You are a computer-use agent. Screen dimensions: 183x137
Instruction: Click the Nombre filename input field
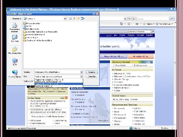pos(57,72)
